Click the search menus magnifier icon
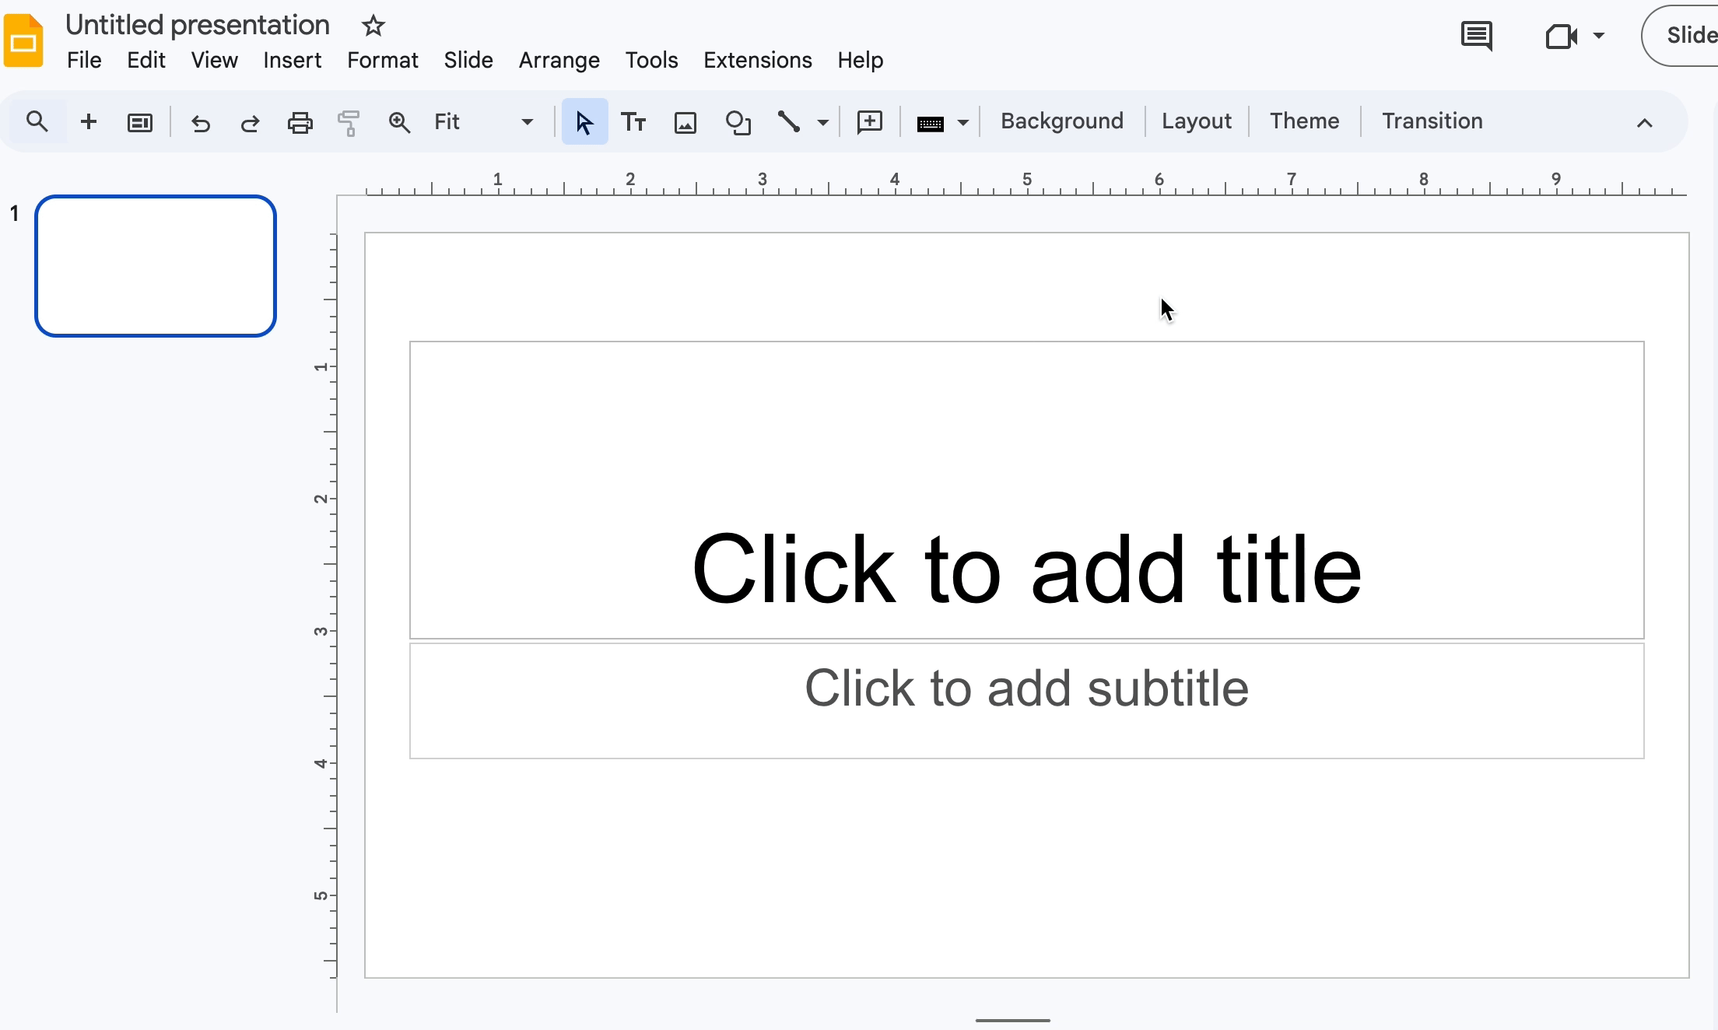The height and width of the screenshot is (1030, 1718). 37,122
